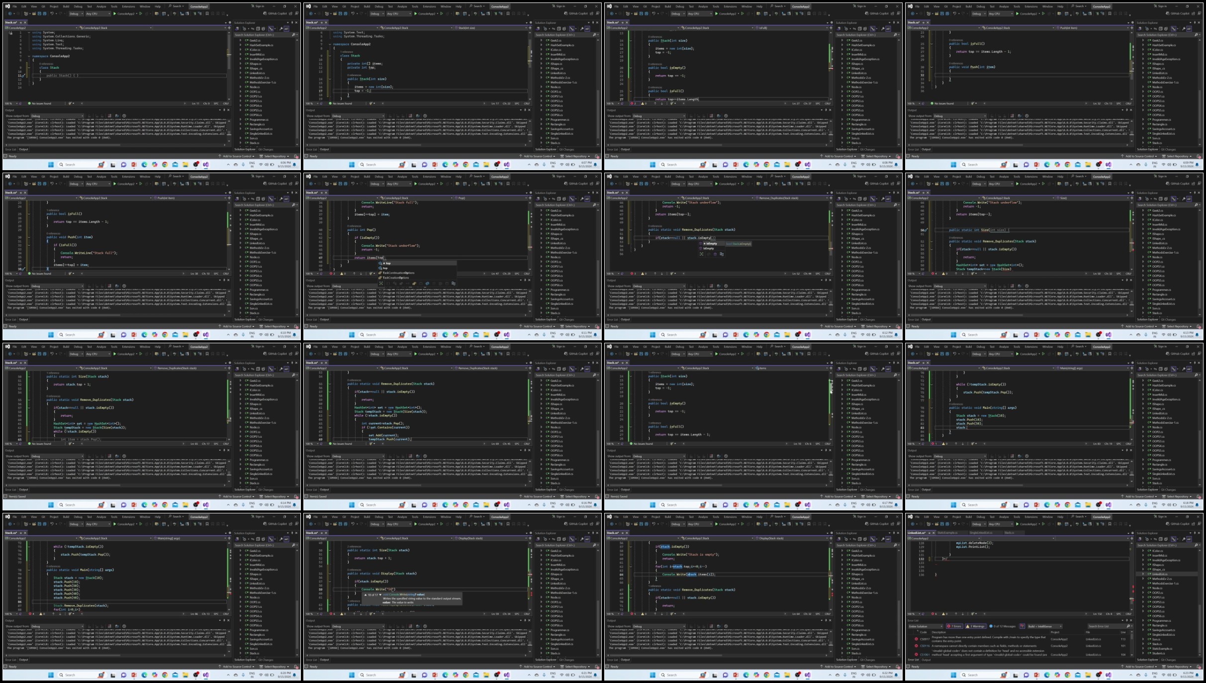Click the yellow warning triangle in the 6:11 PM frame
This screenshot has height=683, width=1206.
[x=342, y=274]
